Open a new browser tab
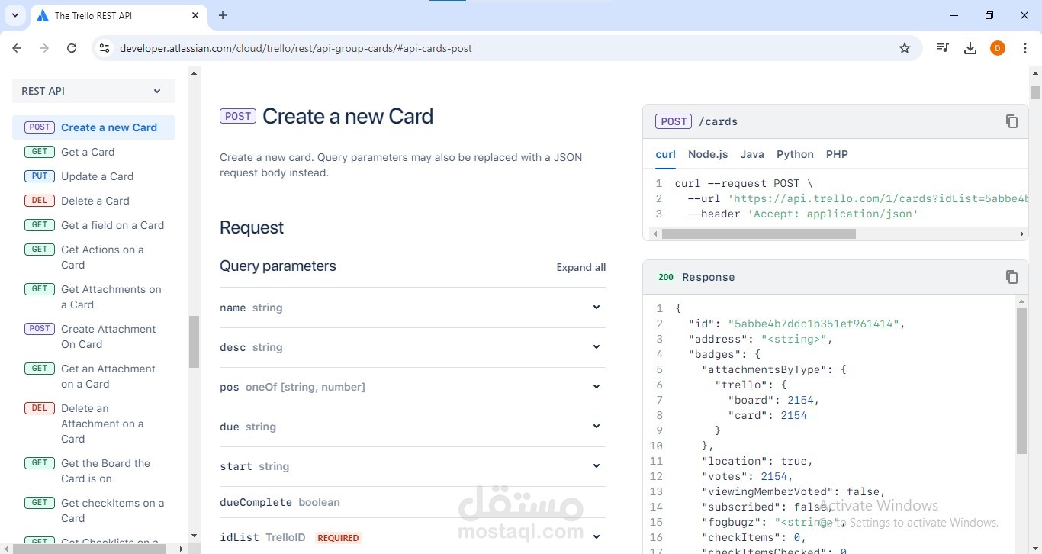Screen dimensions: 1042x554 pyautogui.click(x=223, y=15)
